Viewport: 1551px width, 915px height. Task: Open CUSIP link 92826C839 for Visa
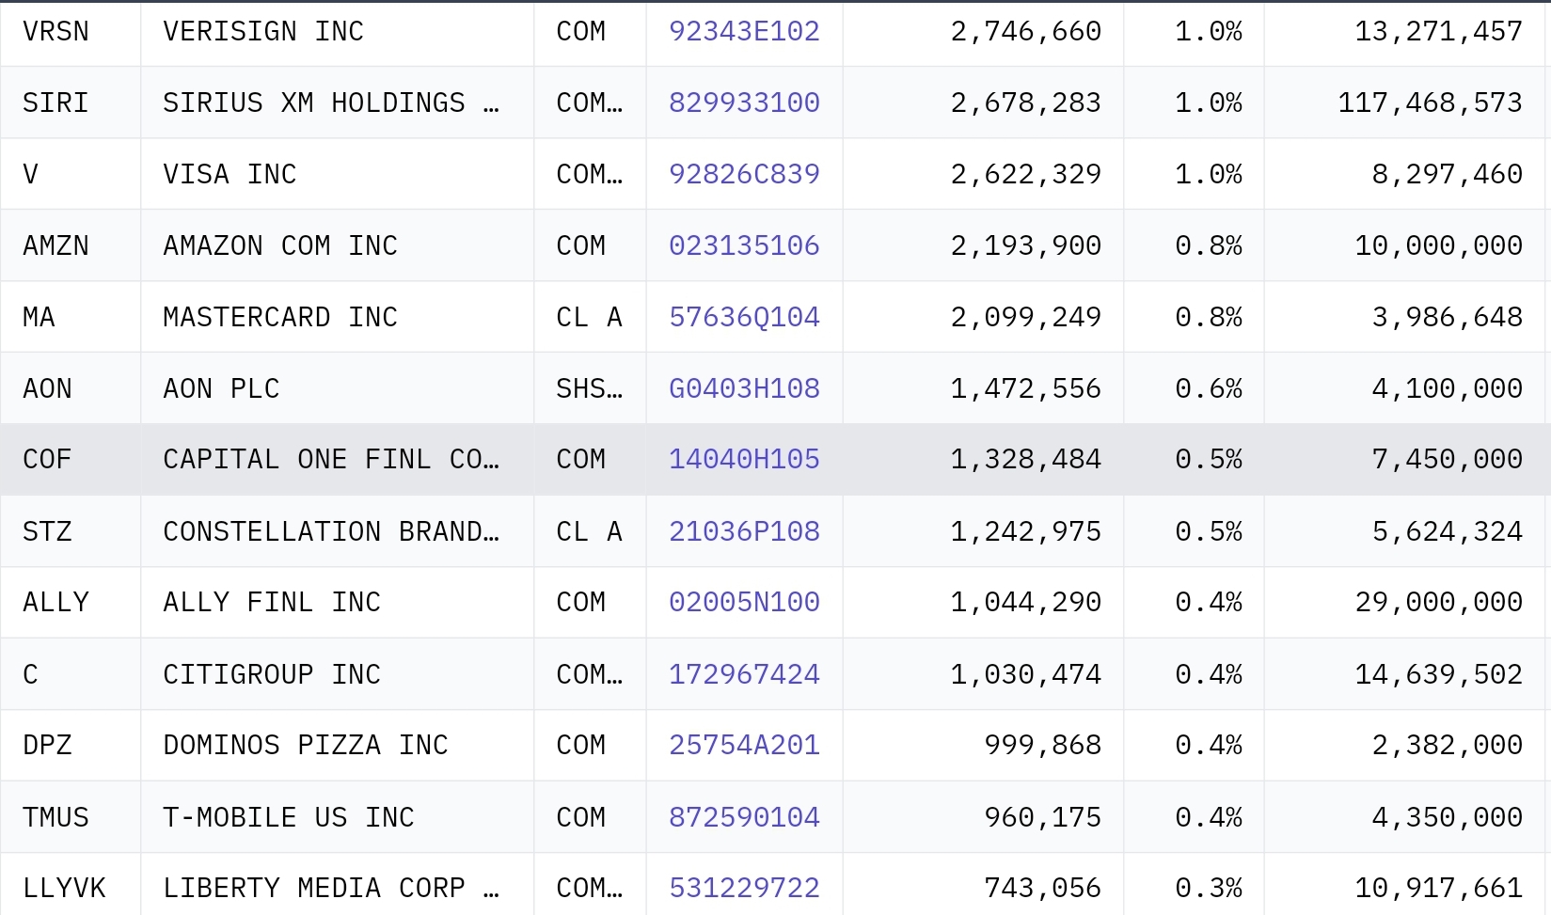[x=744, y=174]
